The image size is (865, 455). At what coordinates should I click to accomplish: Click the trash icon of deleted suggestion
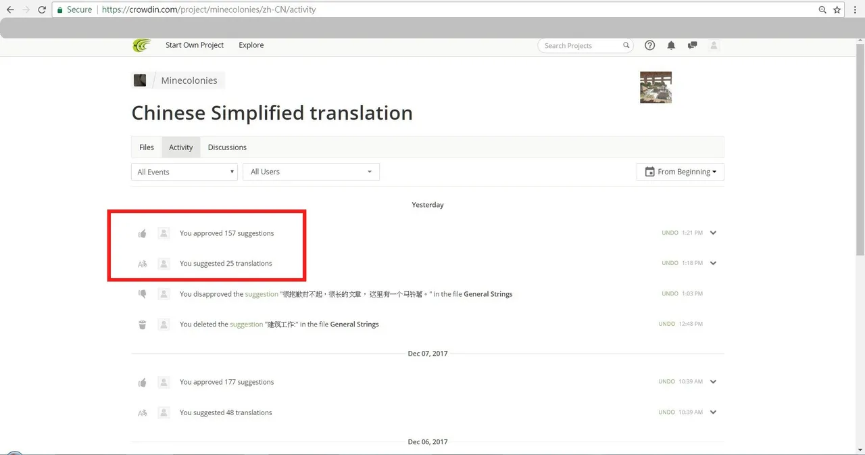click(143, 325)
